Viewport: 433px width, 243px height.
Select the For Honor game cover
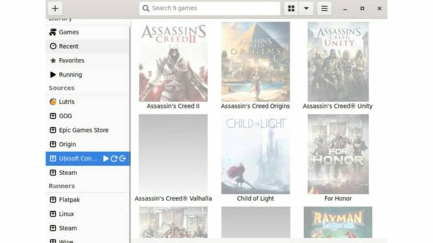337,154
